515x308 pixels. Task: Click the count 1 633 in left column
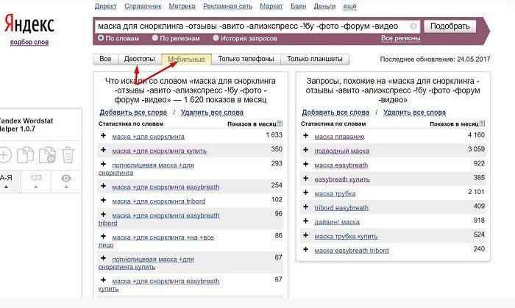coord(274,135)
